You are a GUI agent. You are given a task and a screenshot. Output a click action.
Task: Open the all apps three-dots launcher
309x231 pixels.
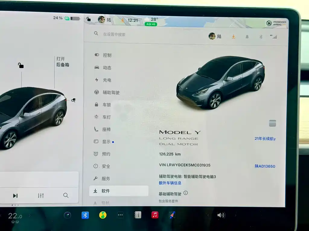120,215
